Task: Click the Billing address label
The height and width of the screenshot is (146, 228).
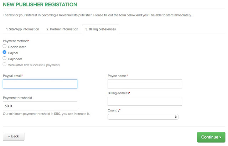Action: [119, 93]
